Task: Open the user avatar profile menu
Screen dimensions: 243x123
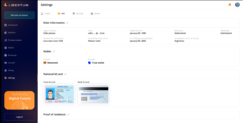Action: [x=237, y=5]
